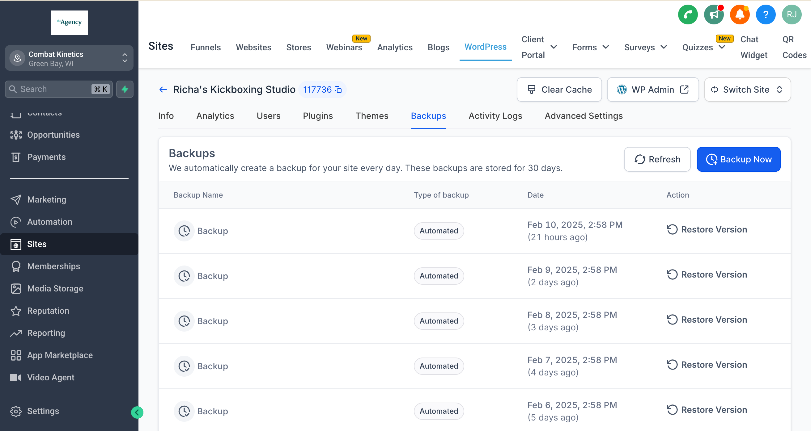Click Refresh in the Backups panel
The width and height of the screenshot is (811, 431).
[657, 159]
